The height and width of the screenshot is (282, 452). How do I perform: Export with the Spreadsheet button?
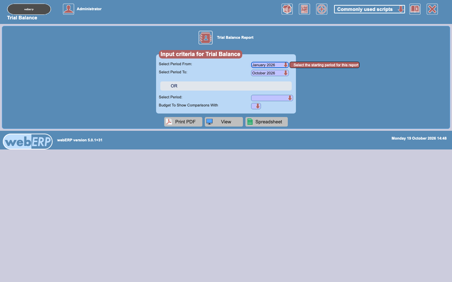click(x=267, y=122)
